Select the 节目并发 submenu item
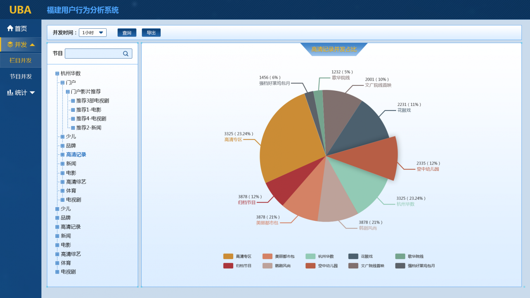 tap(21, 76)
